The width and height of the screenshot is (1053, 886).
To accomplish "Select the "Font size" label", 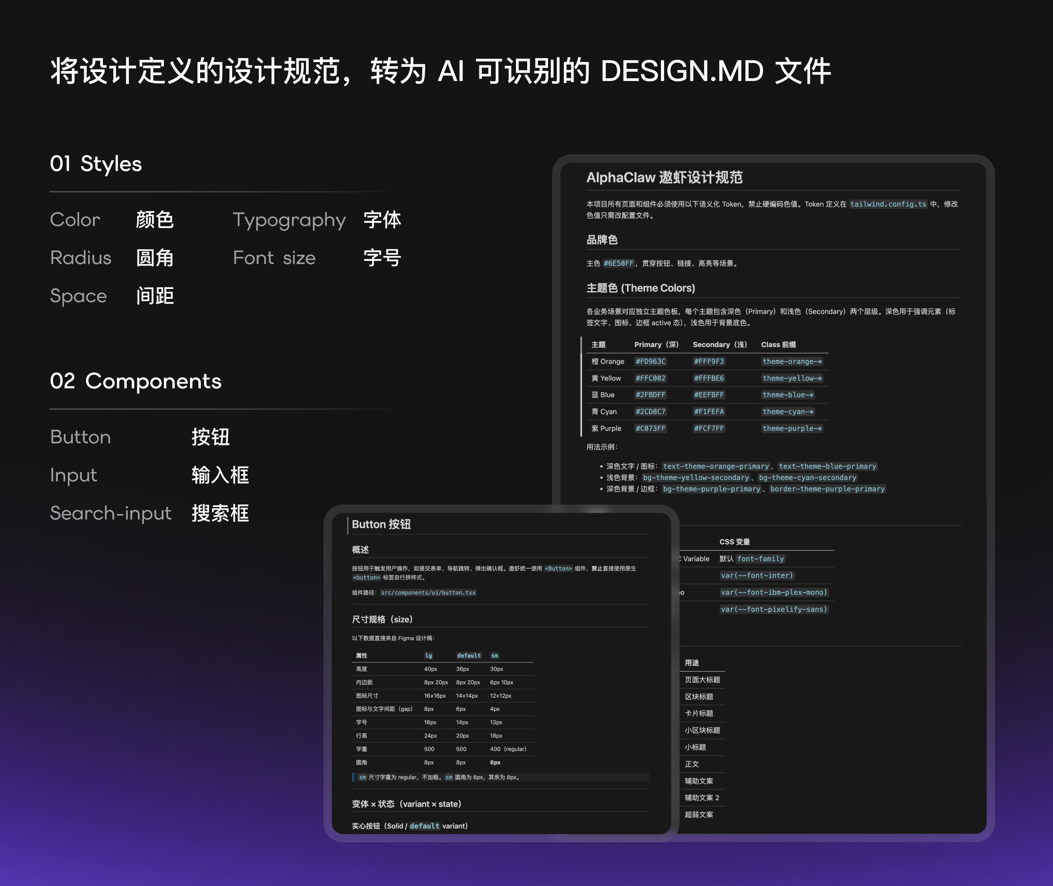I will pyautogui.click(x=274, y=257).
